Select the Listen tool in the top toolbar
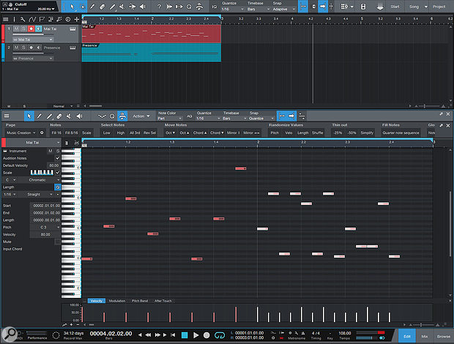The height and width of the screenshot is (344, 454). (x=143, y=7)
